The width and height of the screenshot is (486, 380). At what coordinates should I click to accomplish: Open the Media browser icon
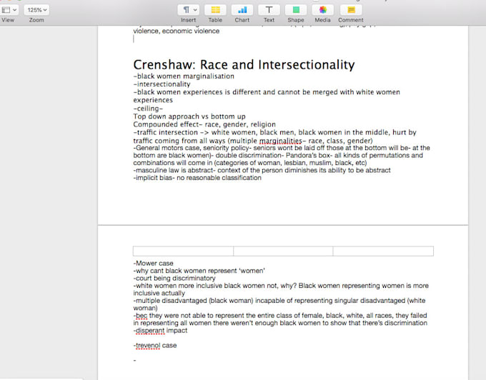[322, 10]
